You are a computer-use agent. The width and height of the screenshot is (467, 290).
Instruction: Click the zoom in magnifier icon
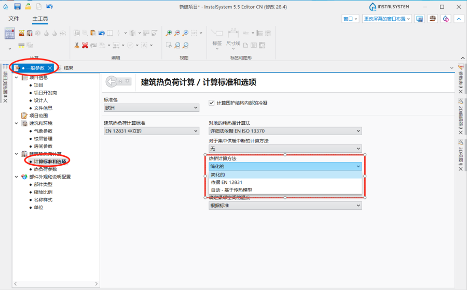[169, 33]
